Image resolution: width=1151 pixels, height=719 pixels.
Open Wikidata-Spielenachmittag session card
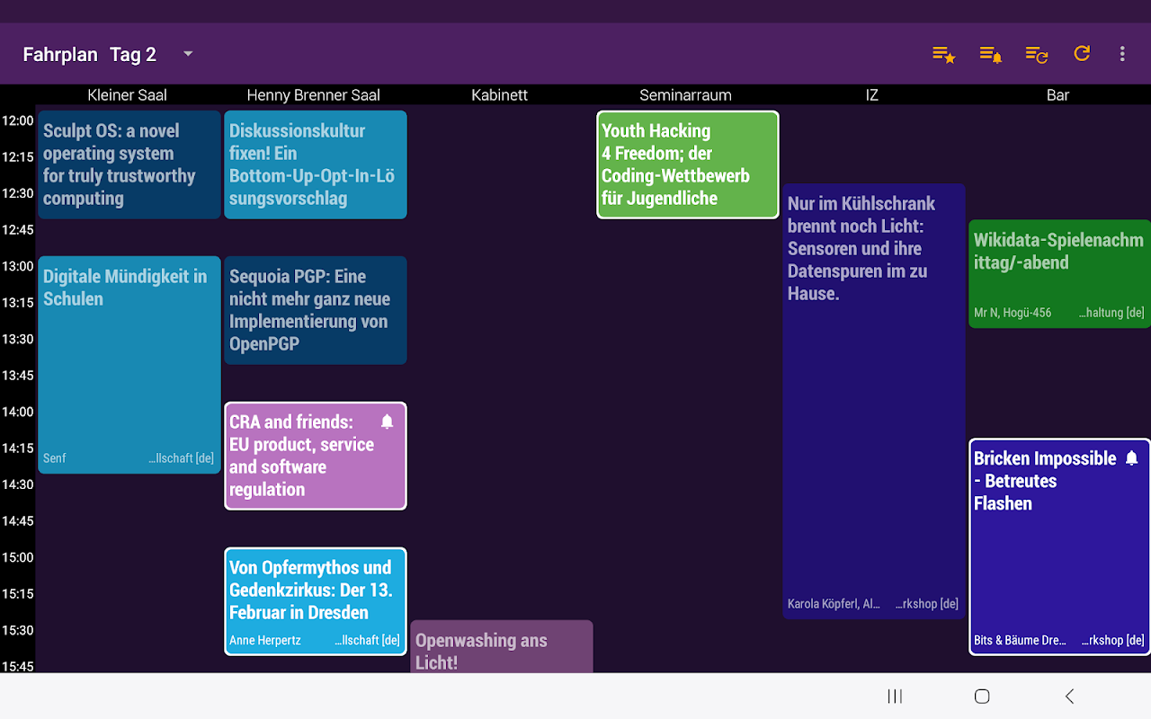point(1059,274)
